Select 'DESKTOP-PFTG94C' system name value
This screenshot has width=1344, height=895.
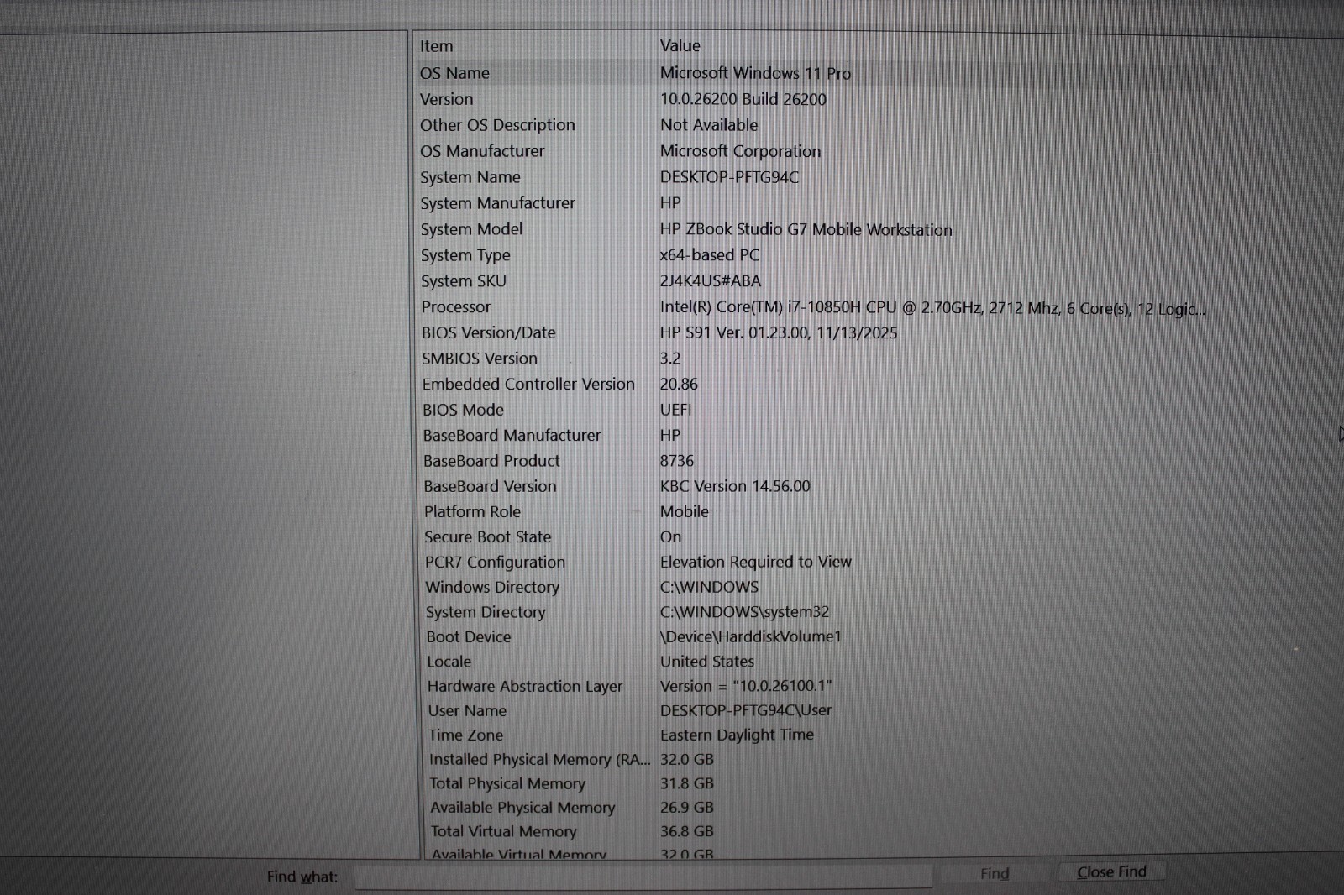[729, 177]
